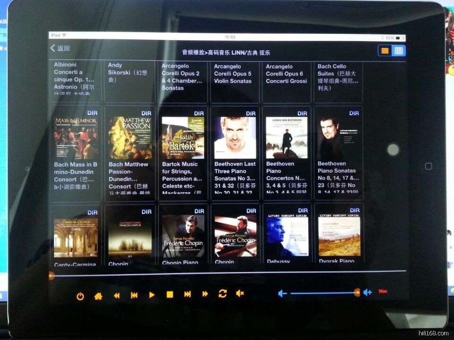Click the volume slider track

pos(324,293)
